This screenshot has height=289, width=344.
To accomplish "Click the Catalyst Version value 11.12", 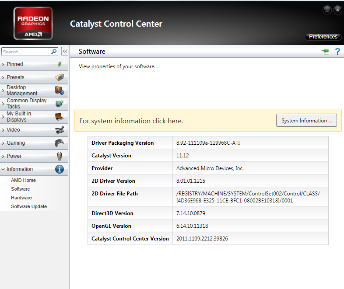I will [183, 156].
